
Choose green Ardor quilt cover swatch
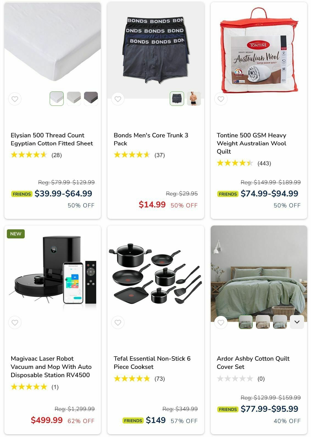point(246,322)
